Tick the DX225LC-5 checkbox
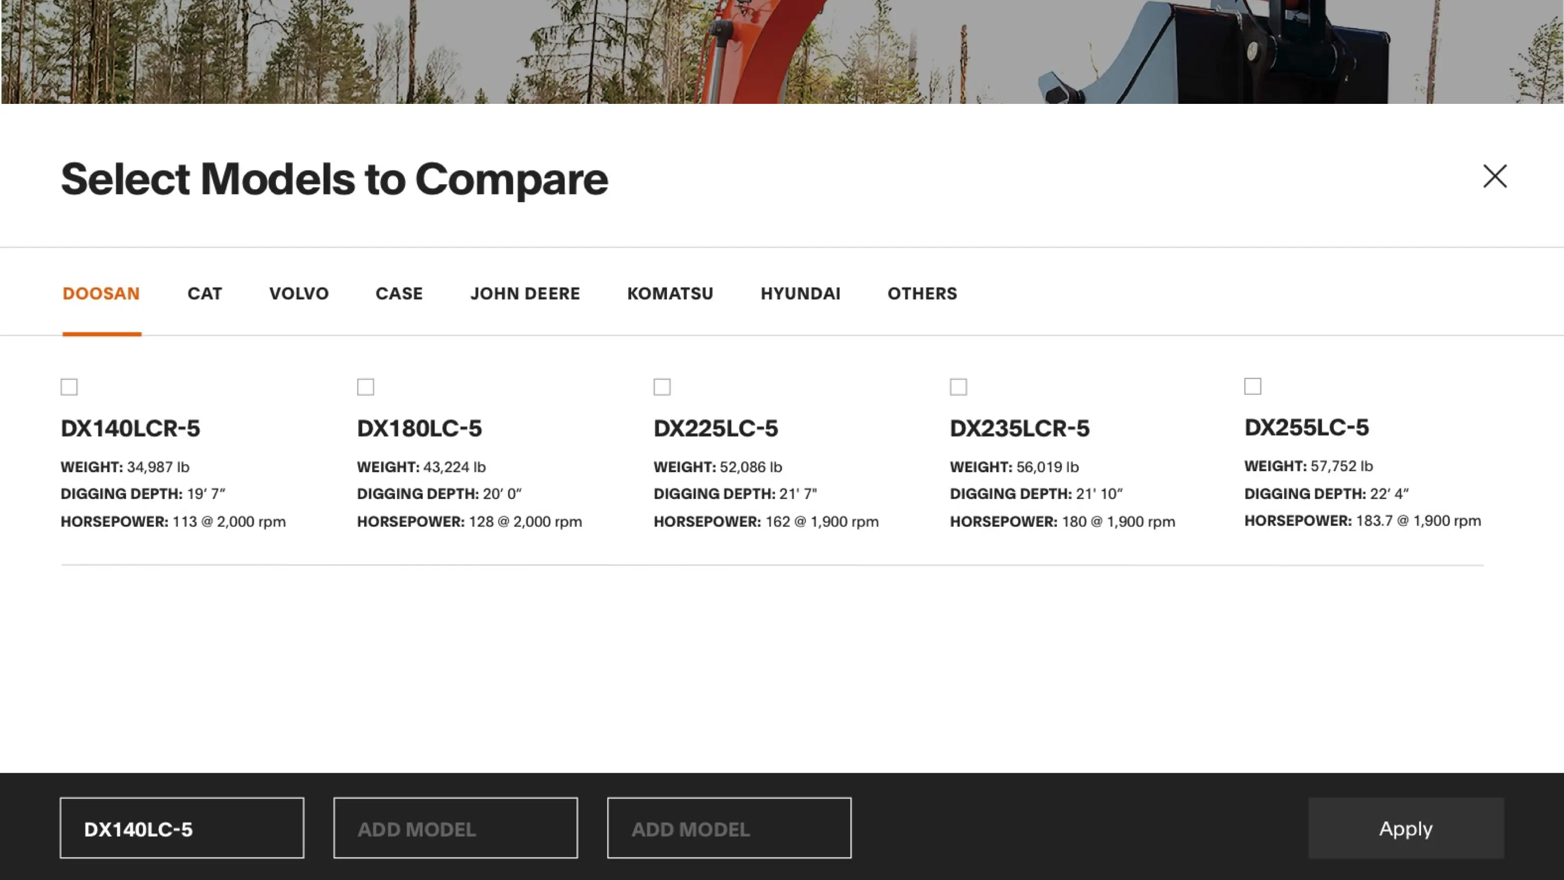 pyautogui.click(x=662, y=387)
